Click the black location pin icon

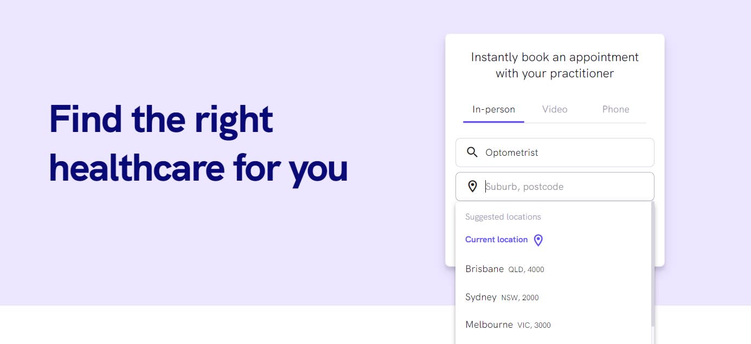pos(472,187)
